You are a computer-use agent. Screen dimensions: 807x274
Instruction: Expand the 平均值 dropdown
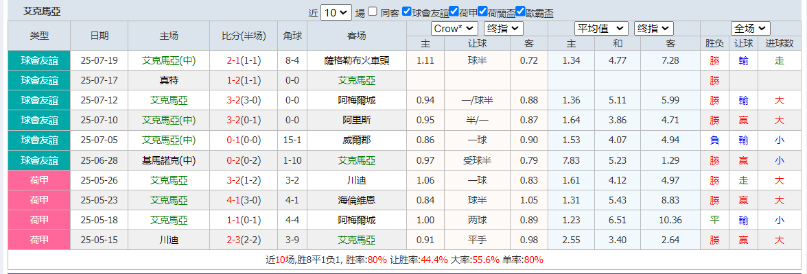pyautogui.click(x=601, y=28)
